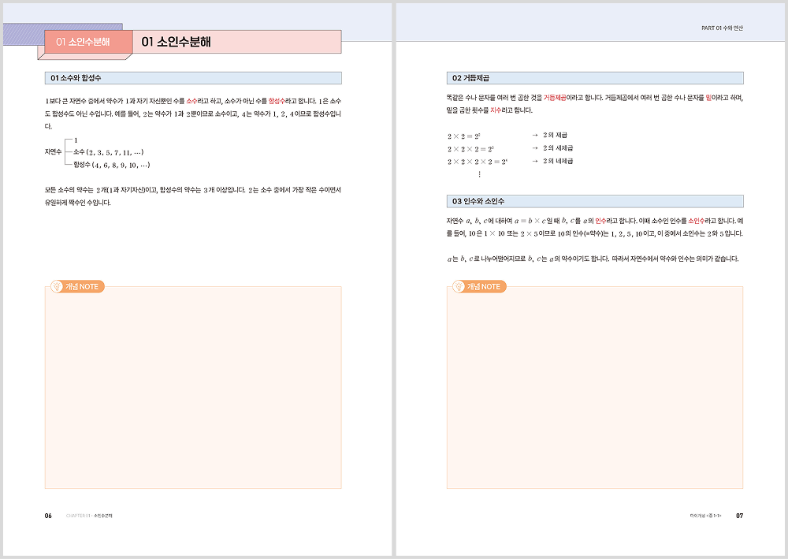Click the '자연수' tree diagram root label

coord(53,151)
